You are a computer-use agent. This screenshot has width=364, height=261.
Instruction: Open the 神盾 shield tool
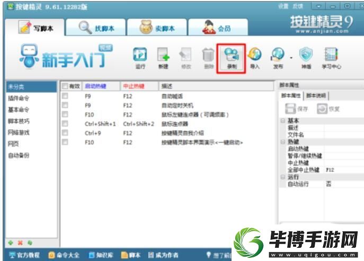pos(306,58)
